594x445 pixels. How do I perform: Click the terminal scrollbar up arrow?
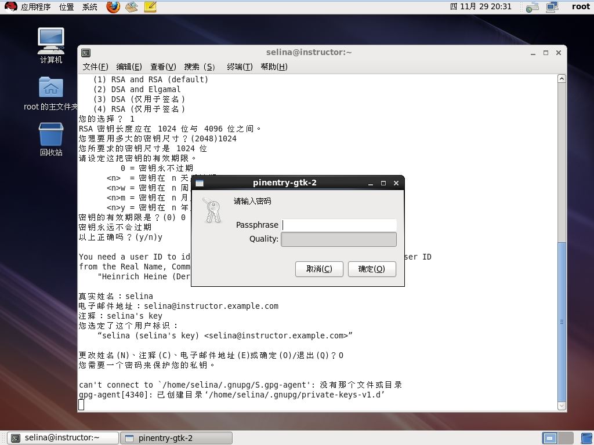pos(562,79)
